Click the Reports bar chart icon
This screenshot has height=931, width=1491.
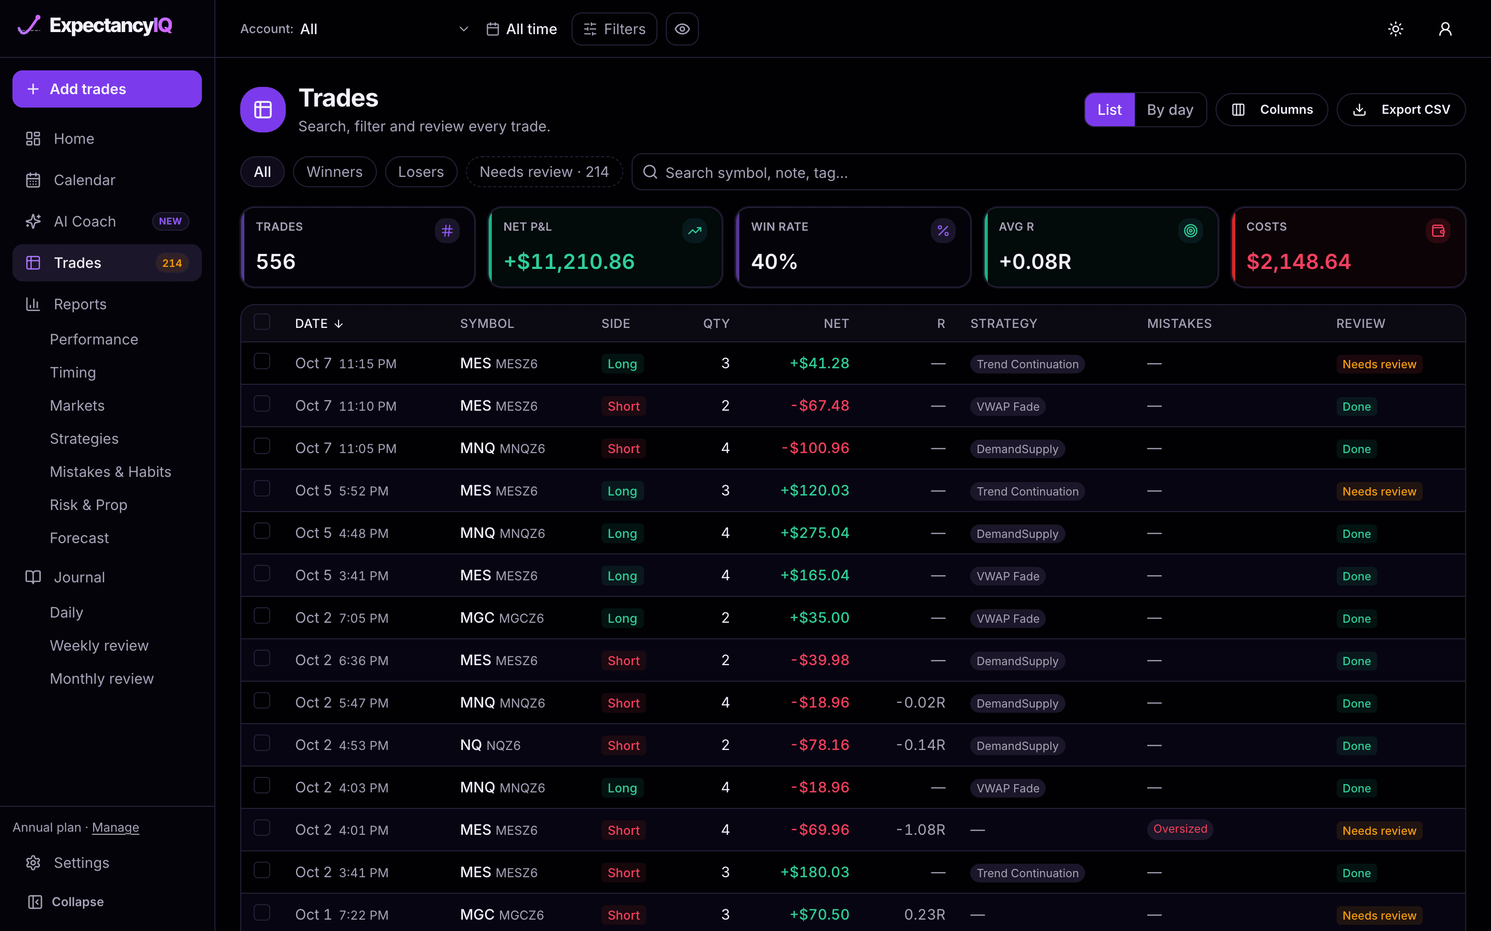click(x=33, y=304)
